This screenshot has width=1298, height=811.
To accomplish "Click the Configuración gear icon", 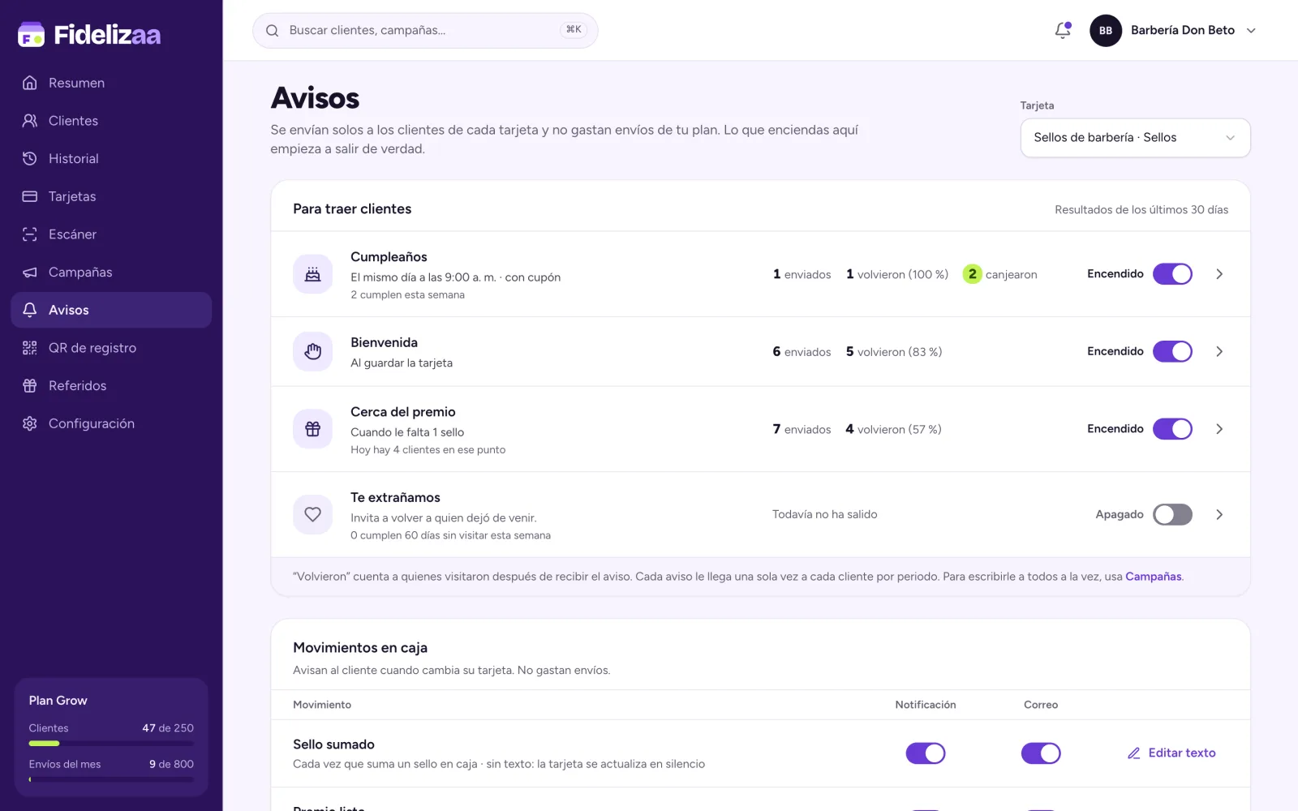I will pos(30,423).
